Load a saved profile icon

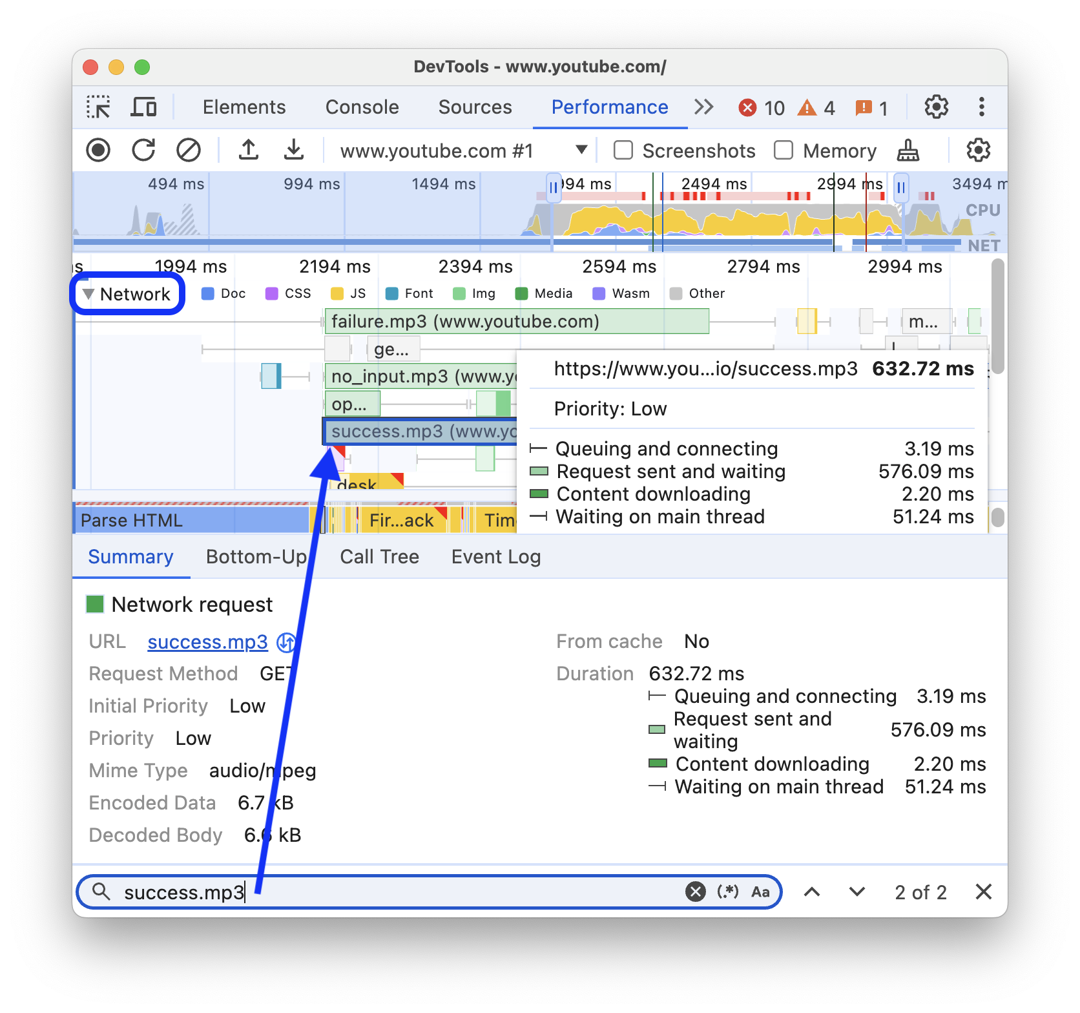click(249, 150)
